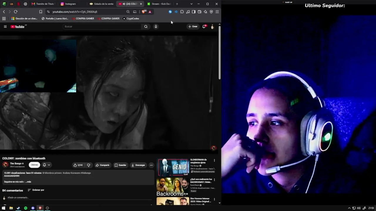Open The Bongo channel avatar
The height and width of the screenshot is (211, 376).
coord(5,165)
